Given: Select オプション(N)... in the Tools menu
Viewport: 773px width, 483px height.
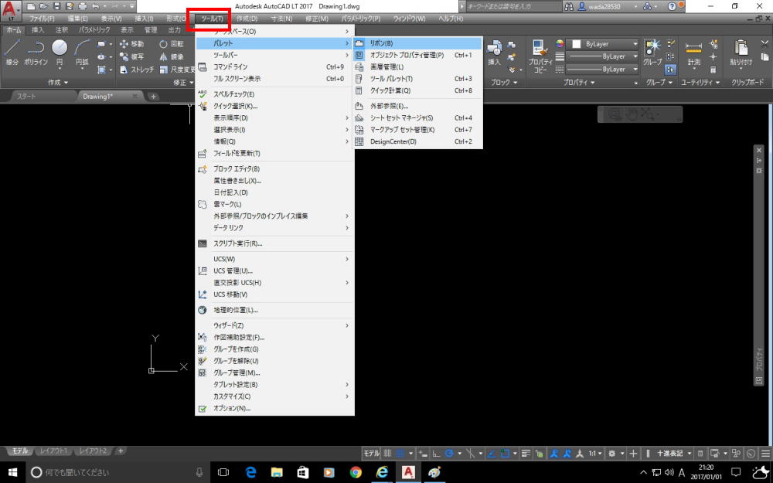Looking at the screenshot, I should 274,409.
